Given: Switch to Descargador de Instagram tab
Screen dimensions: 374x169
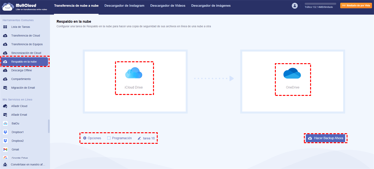Looking at the screenshot, I should [124, 6].
